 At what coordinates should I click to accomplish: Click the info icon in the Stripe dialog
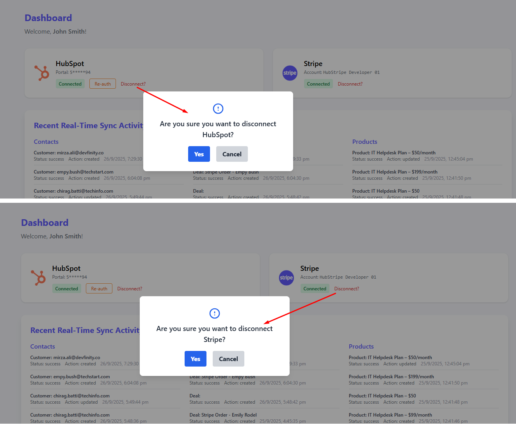coord(215,313)
